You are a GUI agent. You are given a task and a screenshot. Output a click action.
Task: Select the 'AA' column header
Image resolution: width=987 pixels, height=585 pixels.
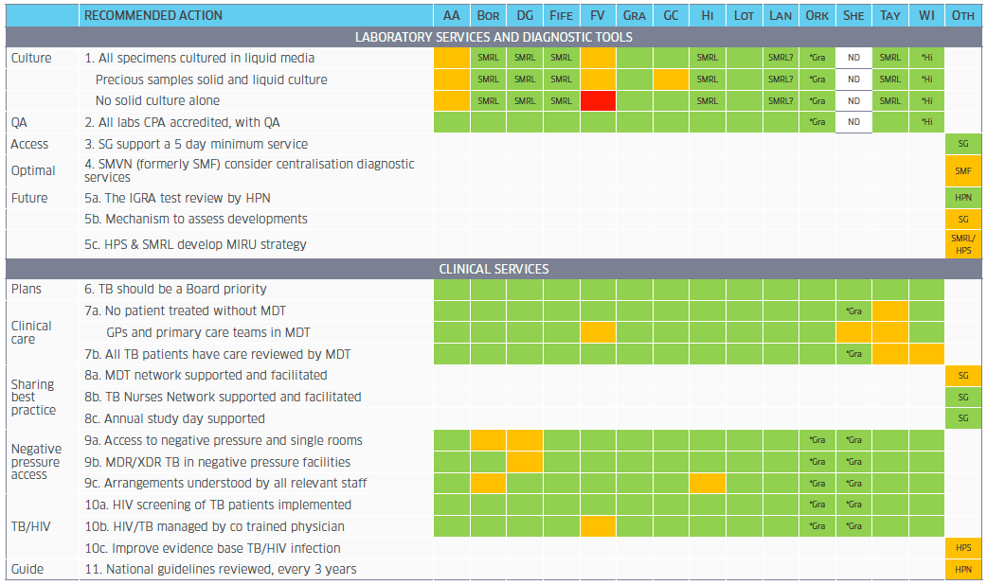coord(451,16)
